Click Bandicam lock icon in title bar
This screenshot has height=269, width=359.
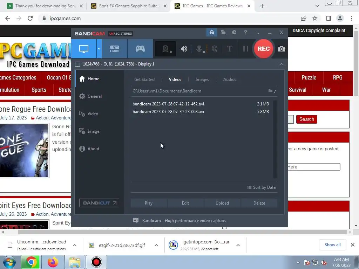click(x=211, y=32)
